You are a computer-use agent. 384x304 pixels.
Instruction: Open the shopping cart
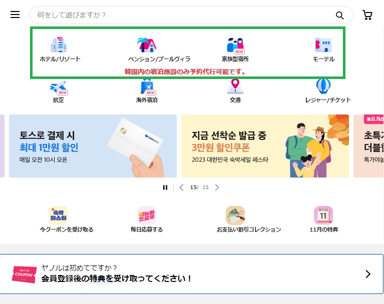click(x=367, y=15)
